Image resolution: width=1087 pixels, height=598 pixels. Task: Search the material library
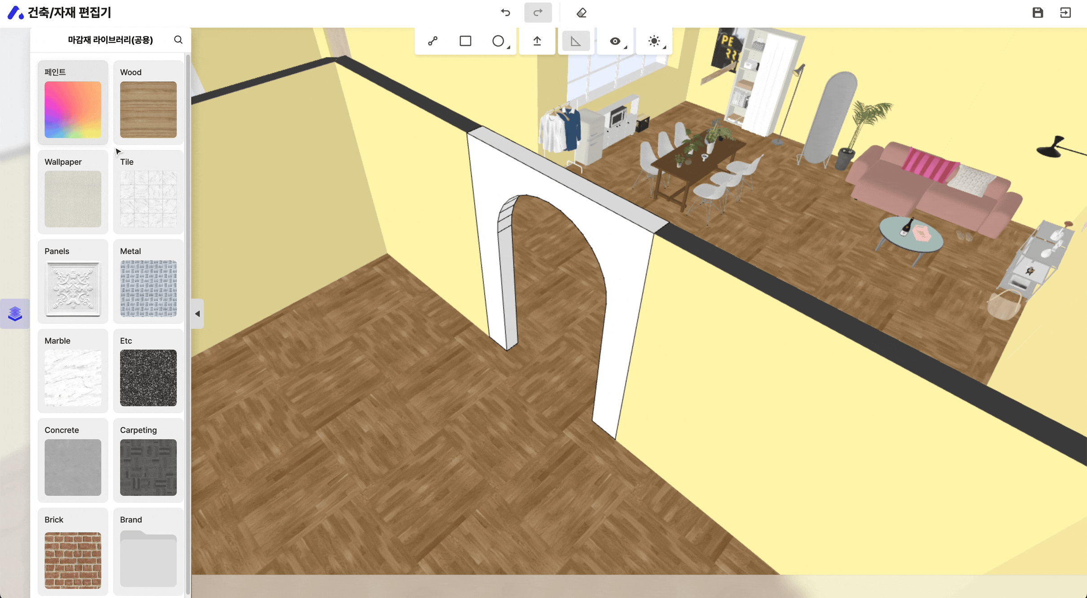(178, 40)
